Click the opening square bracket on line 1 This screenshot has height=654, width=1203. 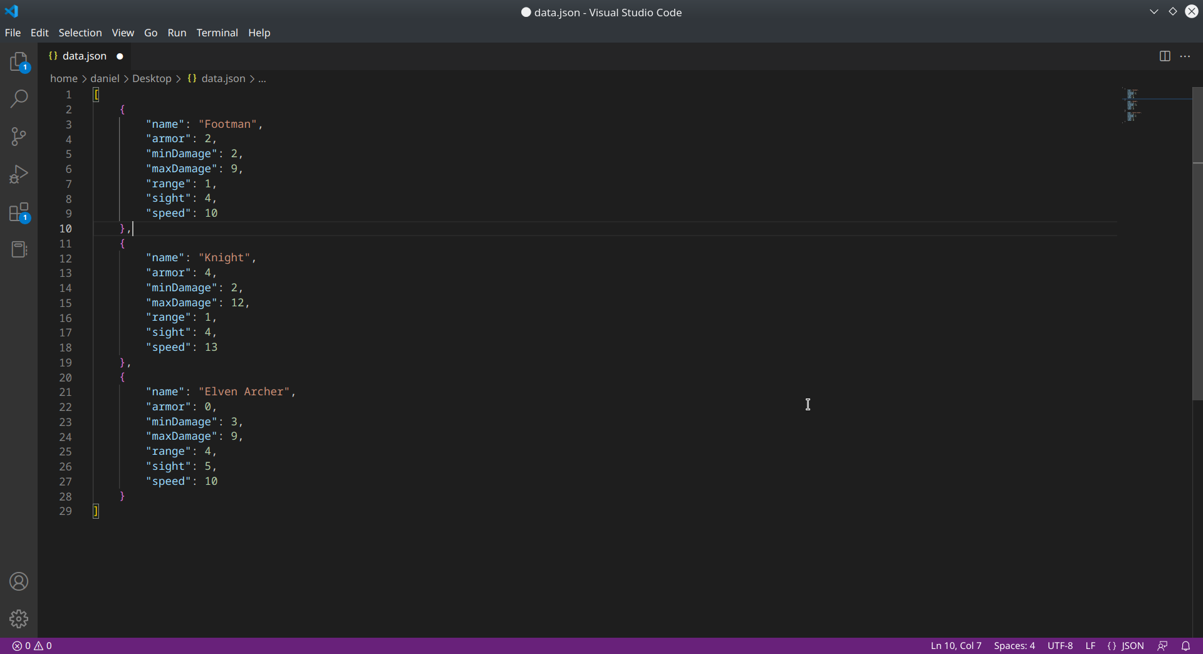coord(96,95)
